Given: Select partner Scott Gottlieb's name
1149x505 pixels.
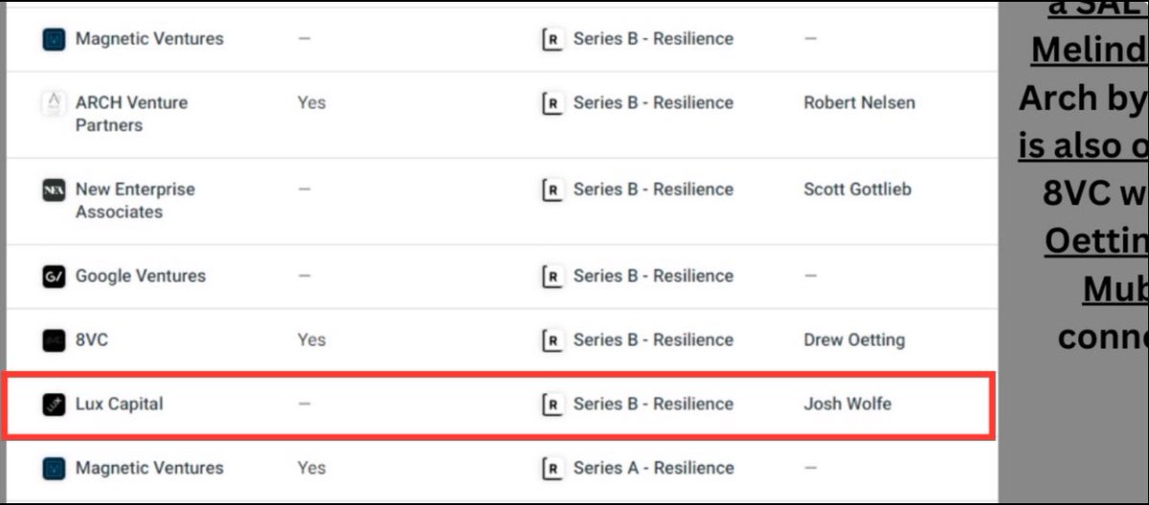Looking at the screenshot, I should (x=857, y=189).
